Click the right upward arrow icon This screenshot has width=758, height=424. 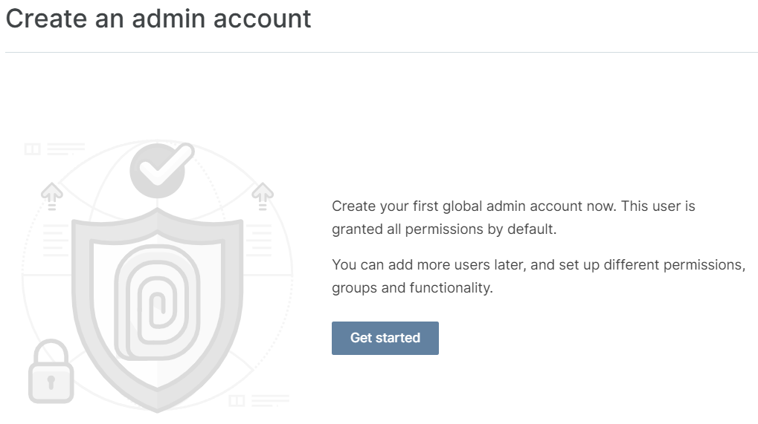(263, 196)
